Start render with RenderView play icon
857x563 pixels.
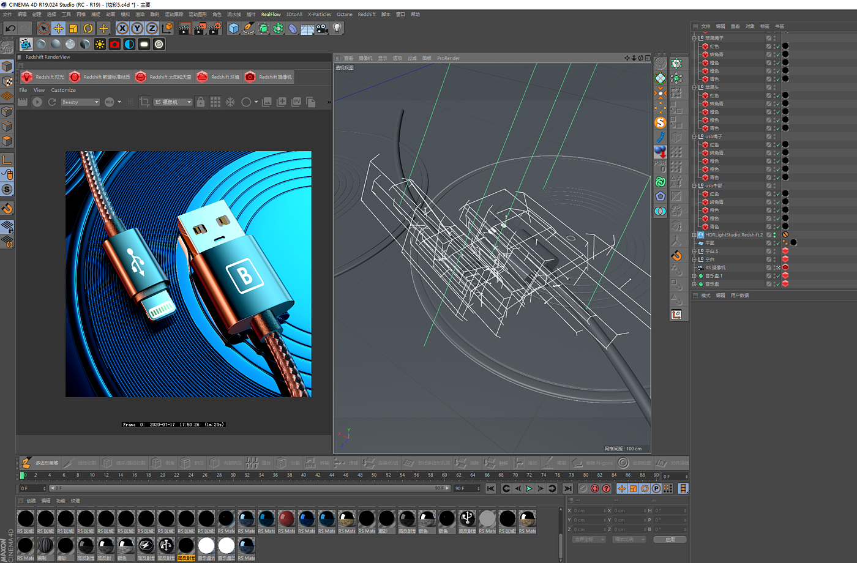pos(37,102)
